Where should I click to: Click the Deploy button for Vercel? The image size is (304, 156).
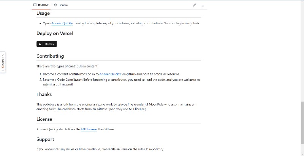point(46,44)
